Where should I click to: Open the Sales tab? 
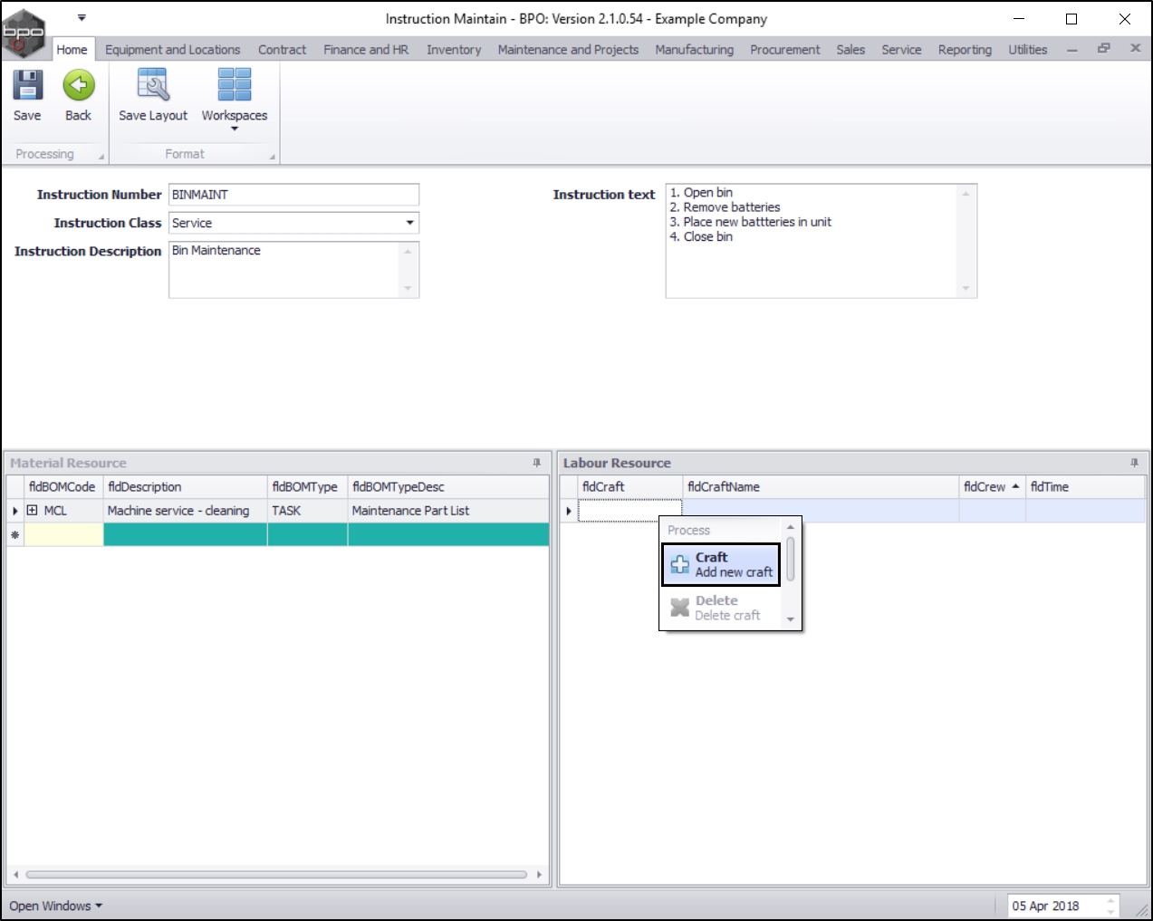[850, 50]
